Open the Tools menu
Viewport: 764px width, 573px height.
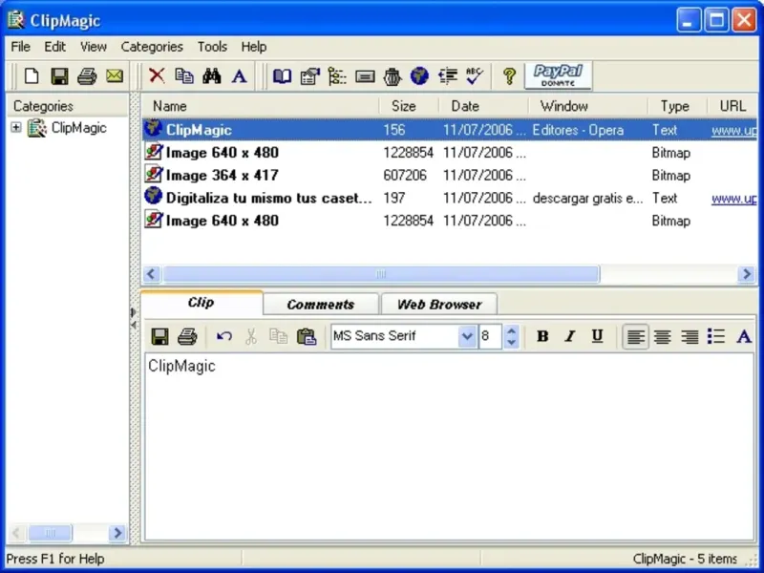click(212, 47)
